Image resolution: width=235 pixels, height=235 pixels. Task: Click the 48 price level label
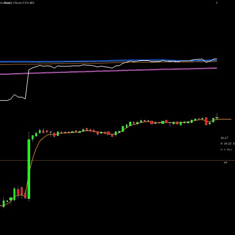(225, 163)
